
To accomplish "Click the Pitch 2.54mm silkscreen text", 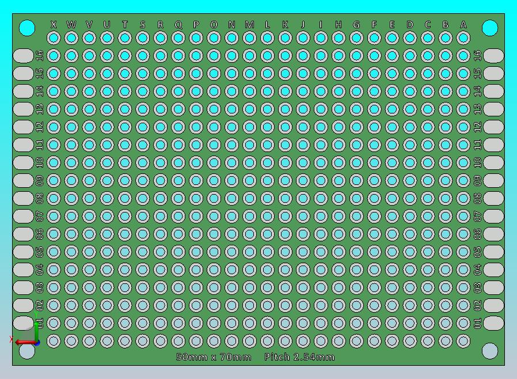I will (299, 357).
